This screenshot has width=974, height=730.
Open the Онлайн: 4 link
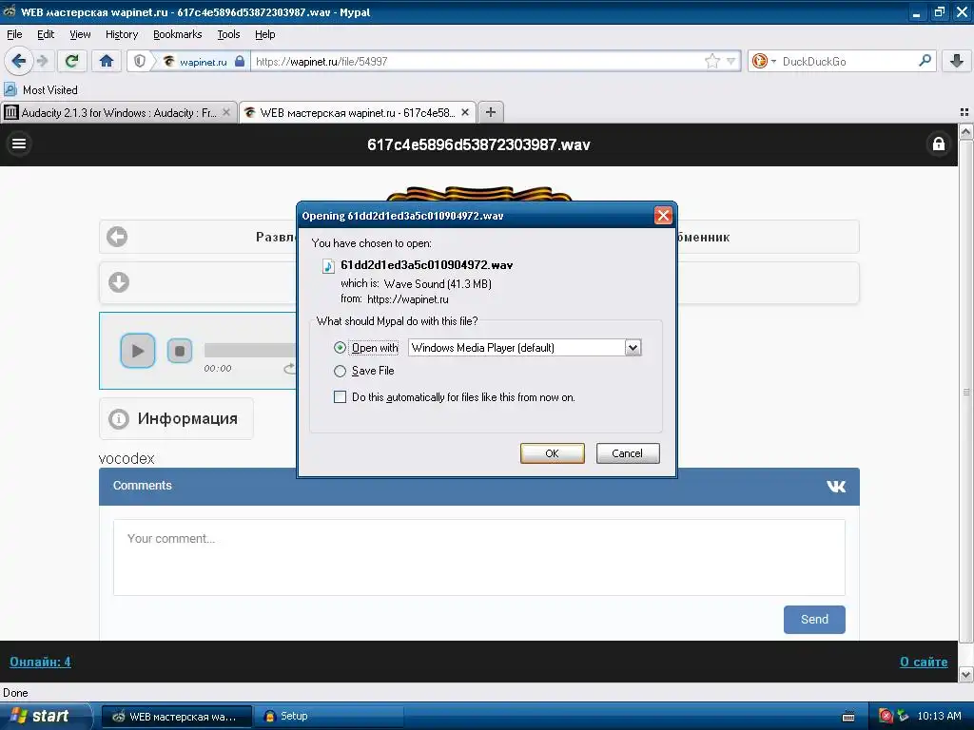point(40,662)
